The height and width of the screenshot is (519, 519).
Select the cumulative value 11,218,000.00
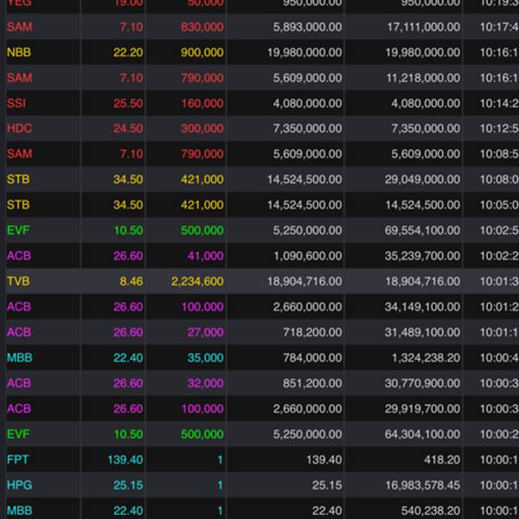[x=423, y=78]
